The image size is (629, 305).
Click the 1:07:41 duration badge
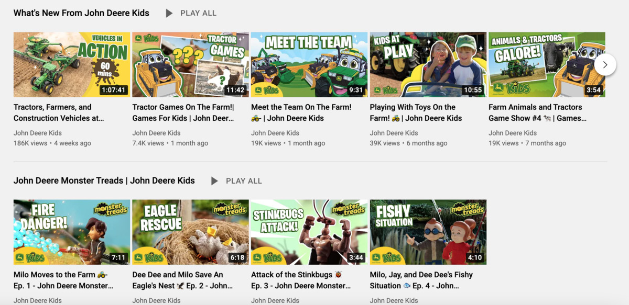pos(114,90)
